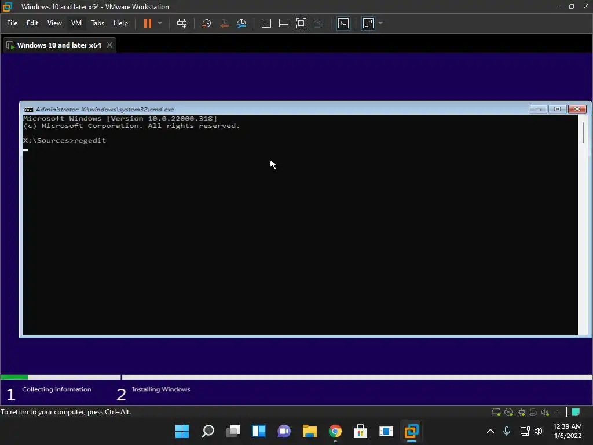The height and width of the screenshot is (445, 593).
Task: Close the Administrator cmd.exe window
Action: click(577, 109)
